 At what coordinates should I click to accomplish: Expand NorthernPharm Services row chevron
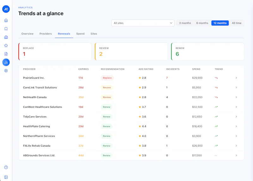[236, 136]
